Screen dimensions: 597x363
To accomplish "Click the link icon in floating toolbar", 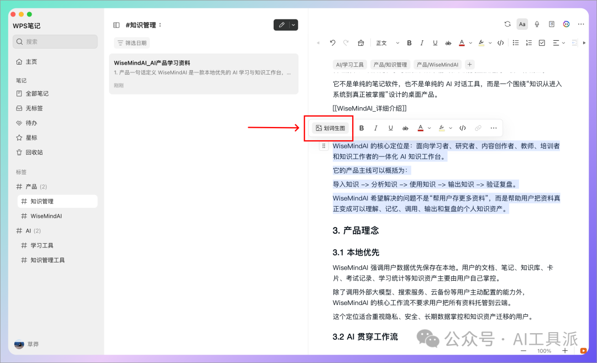I will click(478, 128).
